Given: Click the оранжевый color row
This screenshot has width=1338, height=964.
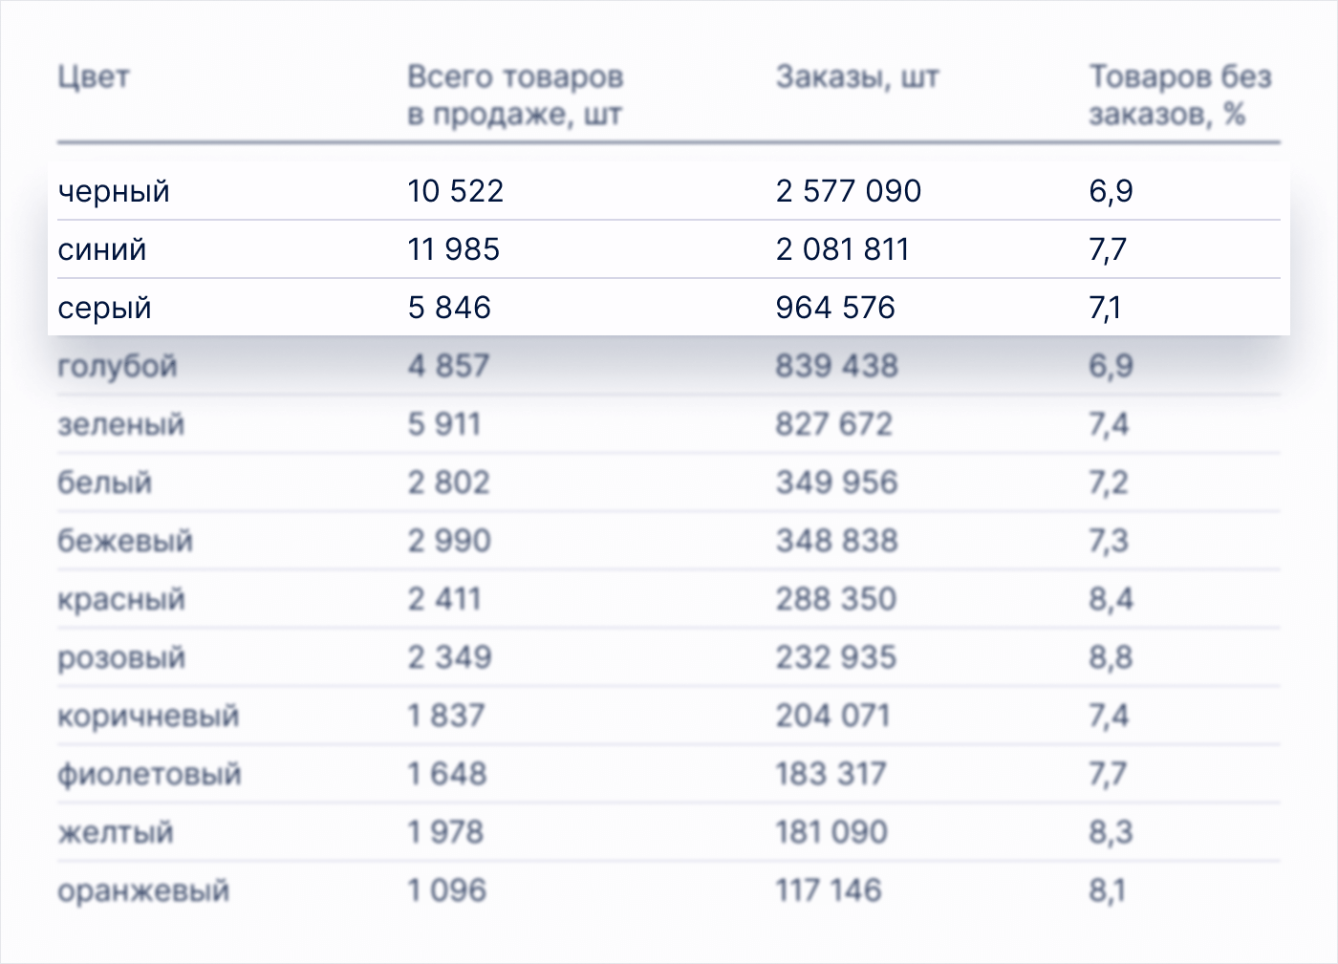Looking at the screenshot, I should (143, 890).
